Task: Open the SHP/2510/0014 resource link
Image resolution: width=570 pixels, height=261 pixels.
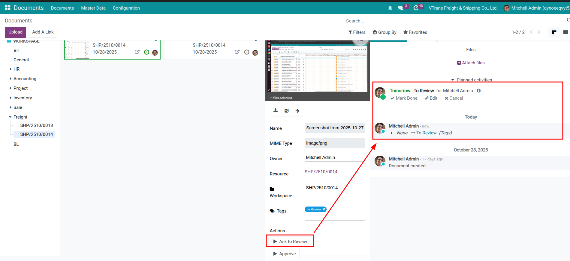Action: coord(321,172)
